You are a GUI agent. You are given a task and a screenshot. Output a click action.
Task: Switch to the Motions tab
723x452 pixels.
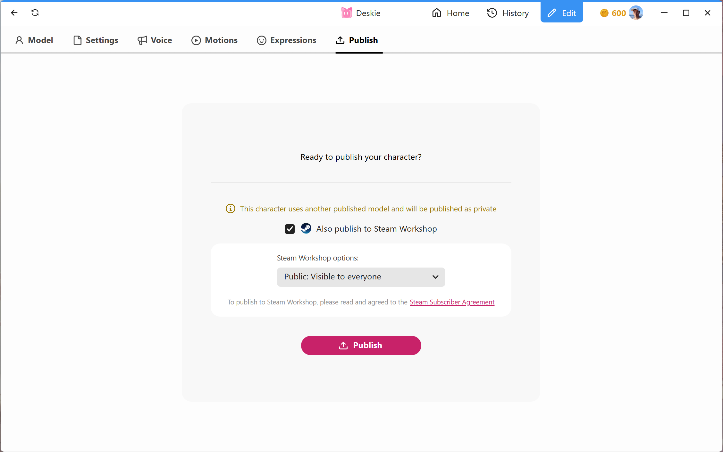(x=214, y=40)
